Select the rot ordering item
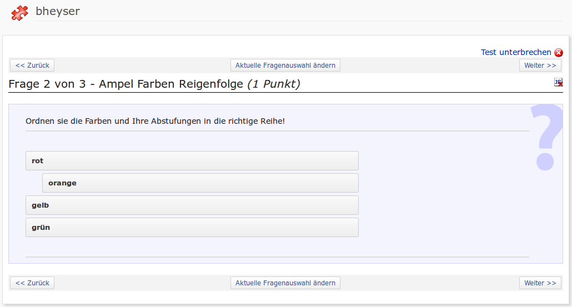 (192, 161)
